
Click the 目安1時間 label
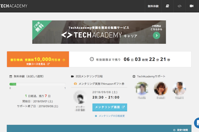182,130
